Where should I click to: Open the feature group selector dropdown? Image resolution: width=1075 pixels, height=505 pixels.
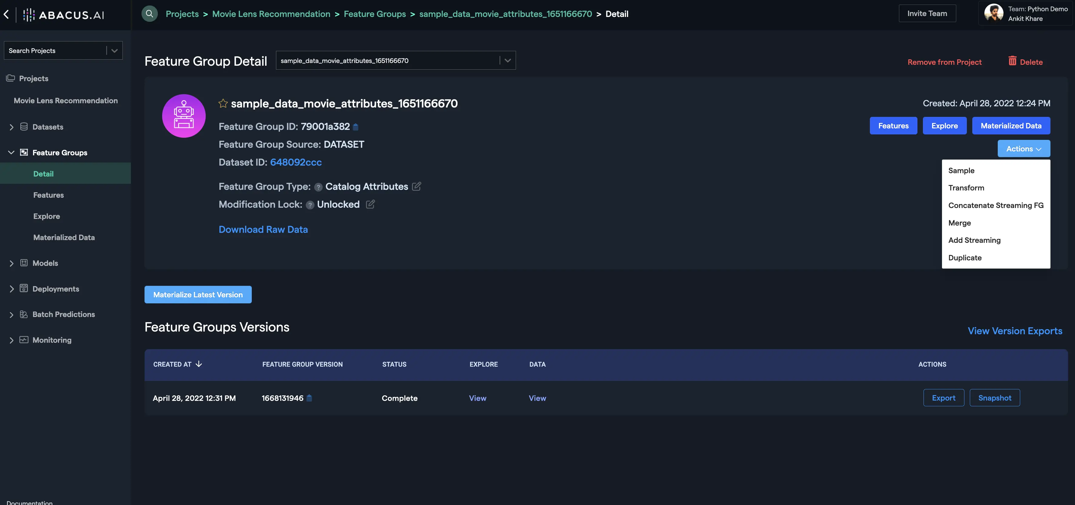pos(508,61)
